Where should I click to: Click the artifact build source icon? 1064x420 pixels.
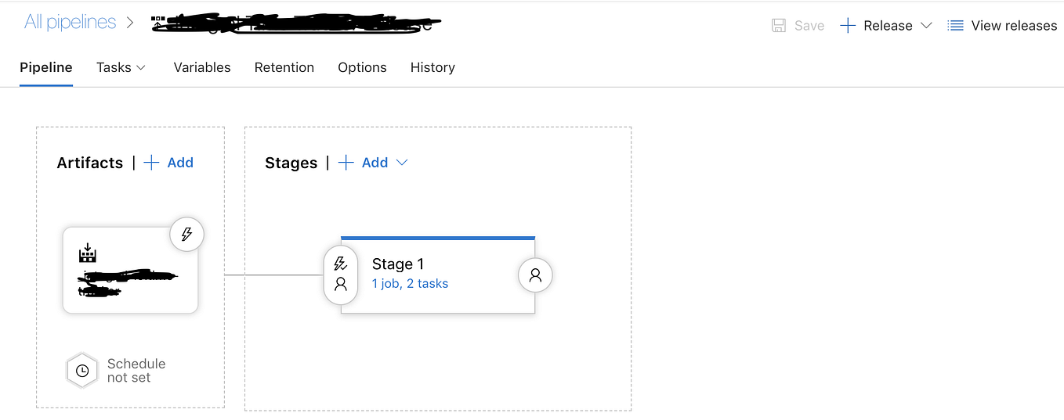[88, 253]
